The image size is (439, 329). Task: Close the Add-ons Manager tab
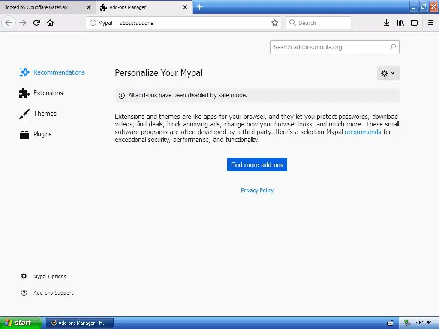click(x=185, y=7)
